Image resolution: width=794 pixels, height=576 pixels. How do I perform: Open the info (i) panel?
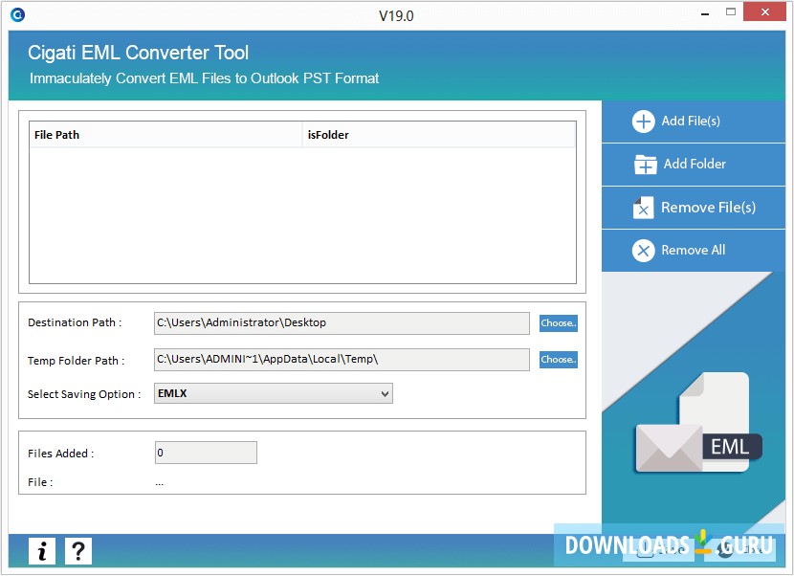pyautogui.click(x=41, y=550)
